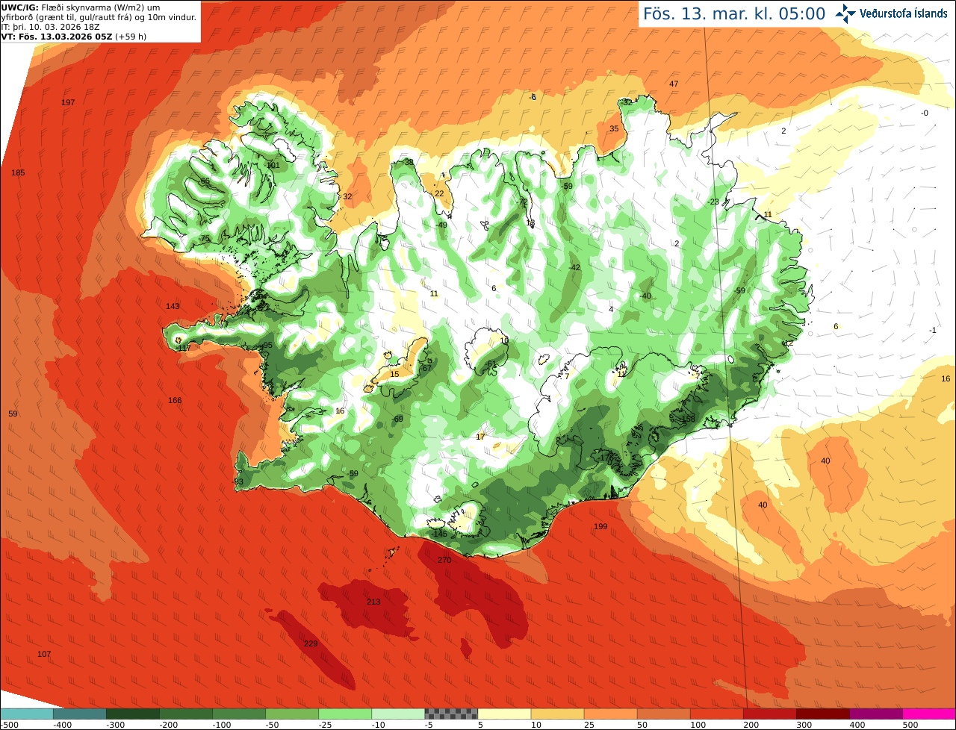This screenshot has height=730, width=956.
Task: Click the map value 47 north of Iceland
Action: click(x=674, y=84)
